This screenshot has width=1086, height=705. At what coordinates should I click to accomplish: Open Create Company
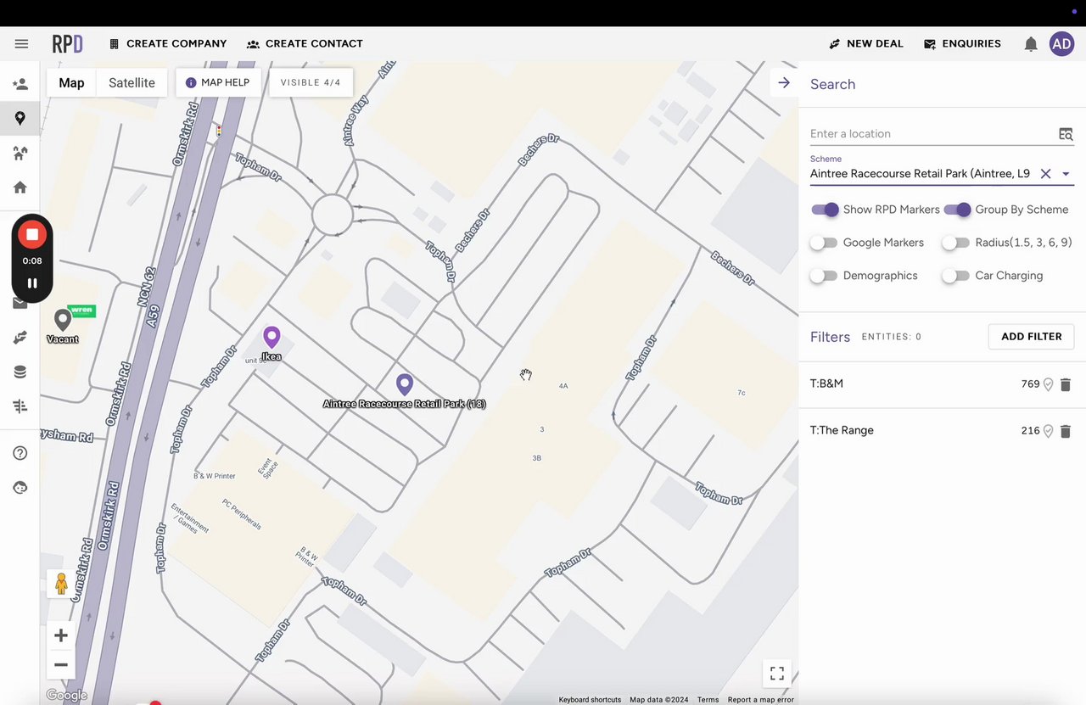coord(168,44)
